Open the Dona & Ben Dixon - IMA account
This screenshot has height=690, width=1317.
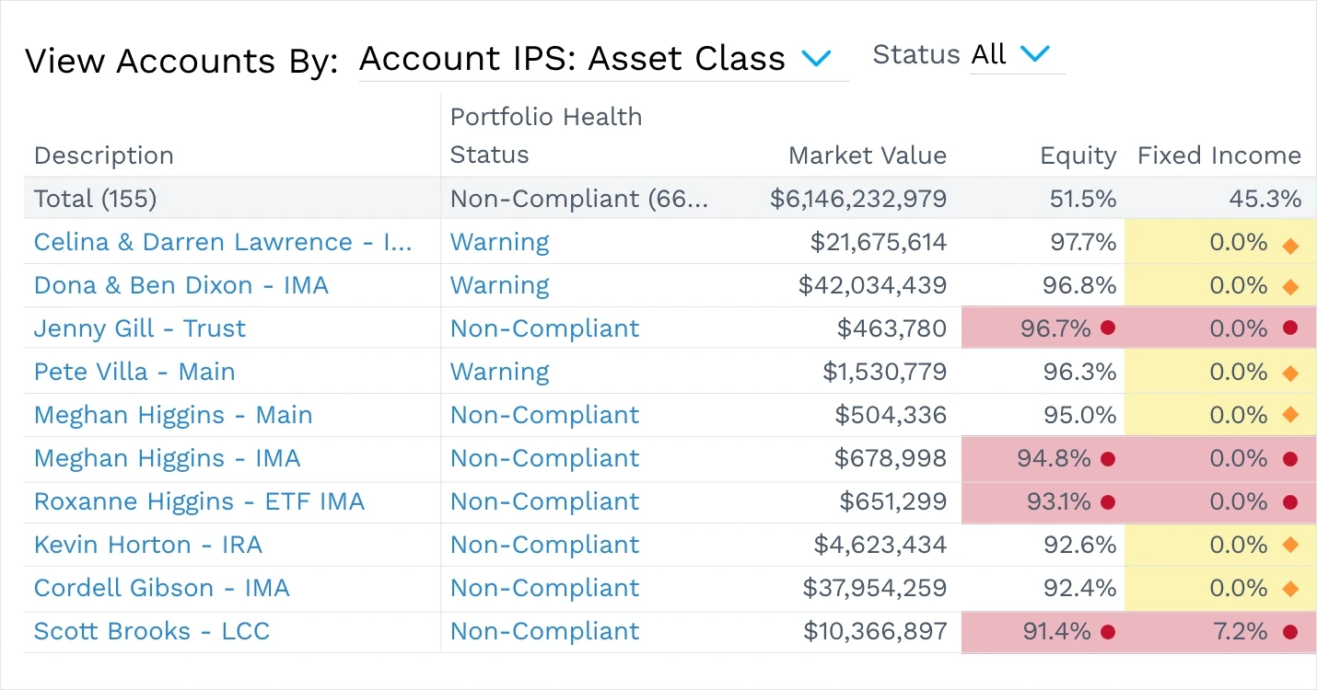181,285
